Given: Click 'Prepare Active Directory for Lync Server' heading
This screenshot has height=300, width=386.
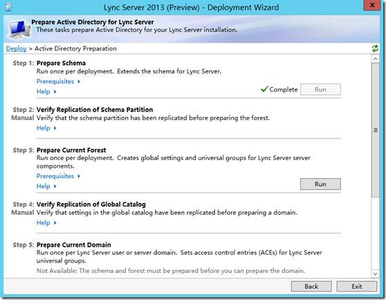Looking at the screenshot, I should pyautogui.click(x=93, y=22).
